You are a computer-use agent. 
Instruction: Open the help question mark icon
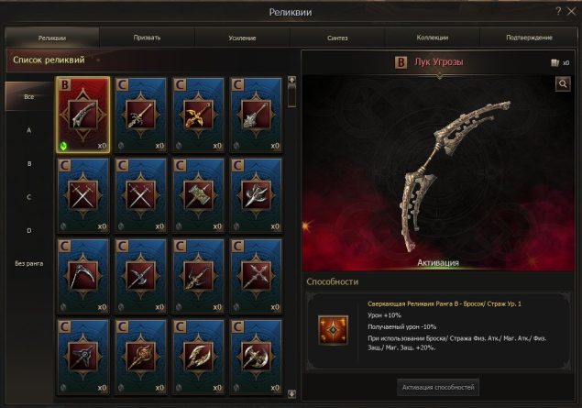[x=558, y=11]
